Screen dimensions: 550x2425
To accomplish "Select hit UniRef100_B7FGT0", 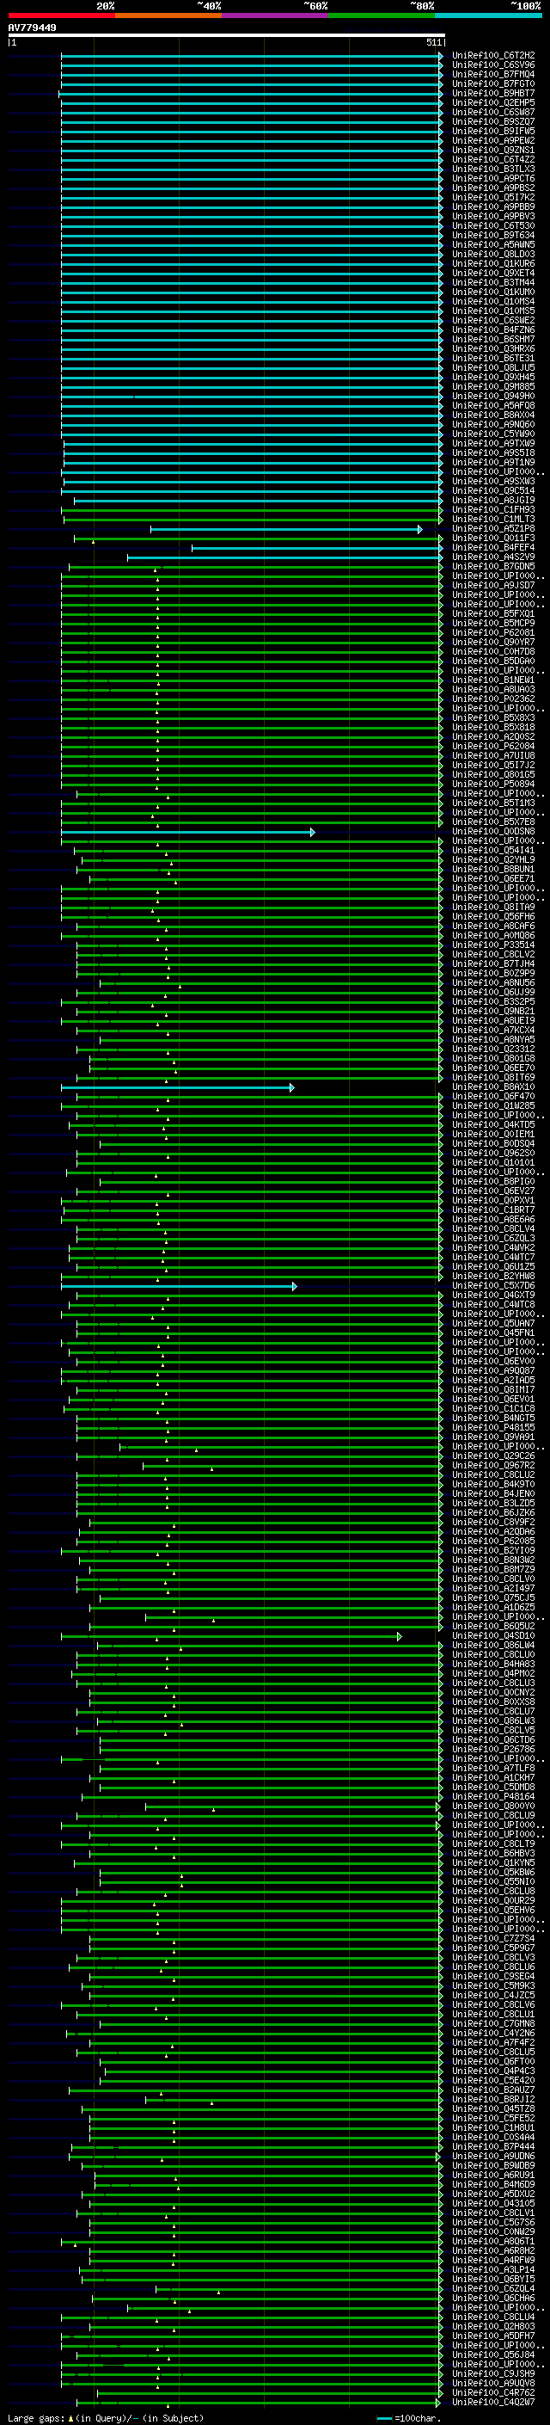I will 492,83.
